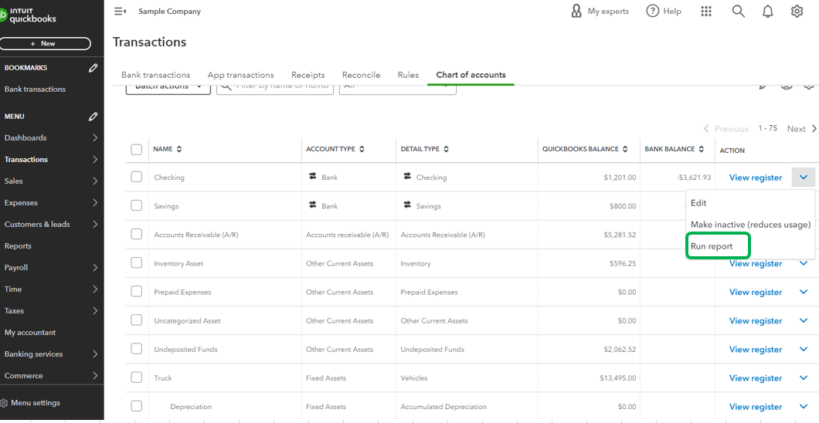Collapse the sidebar navigation menu icon
The height and width of the screenshot is (423, 819).
tap(120, 12)
